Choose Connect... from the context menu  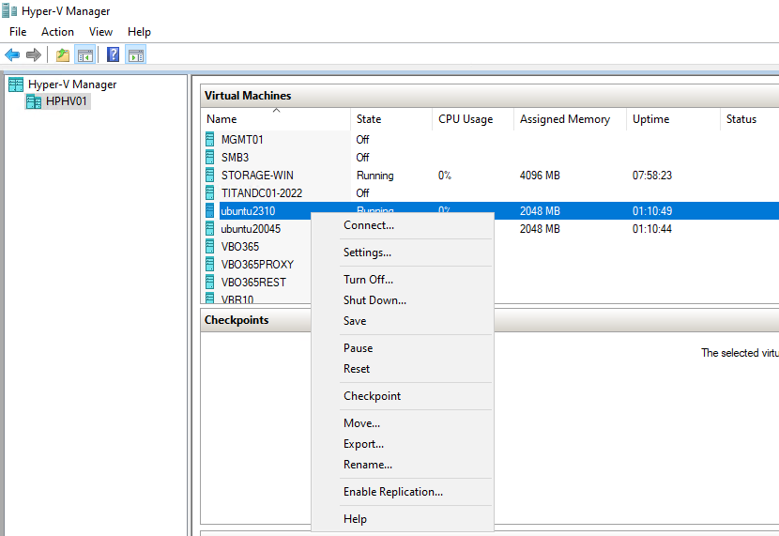coord(403,225)
